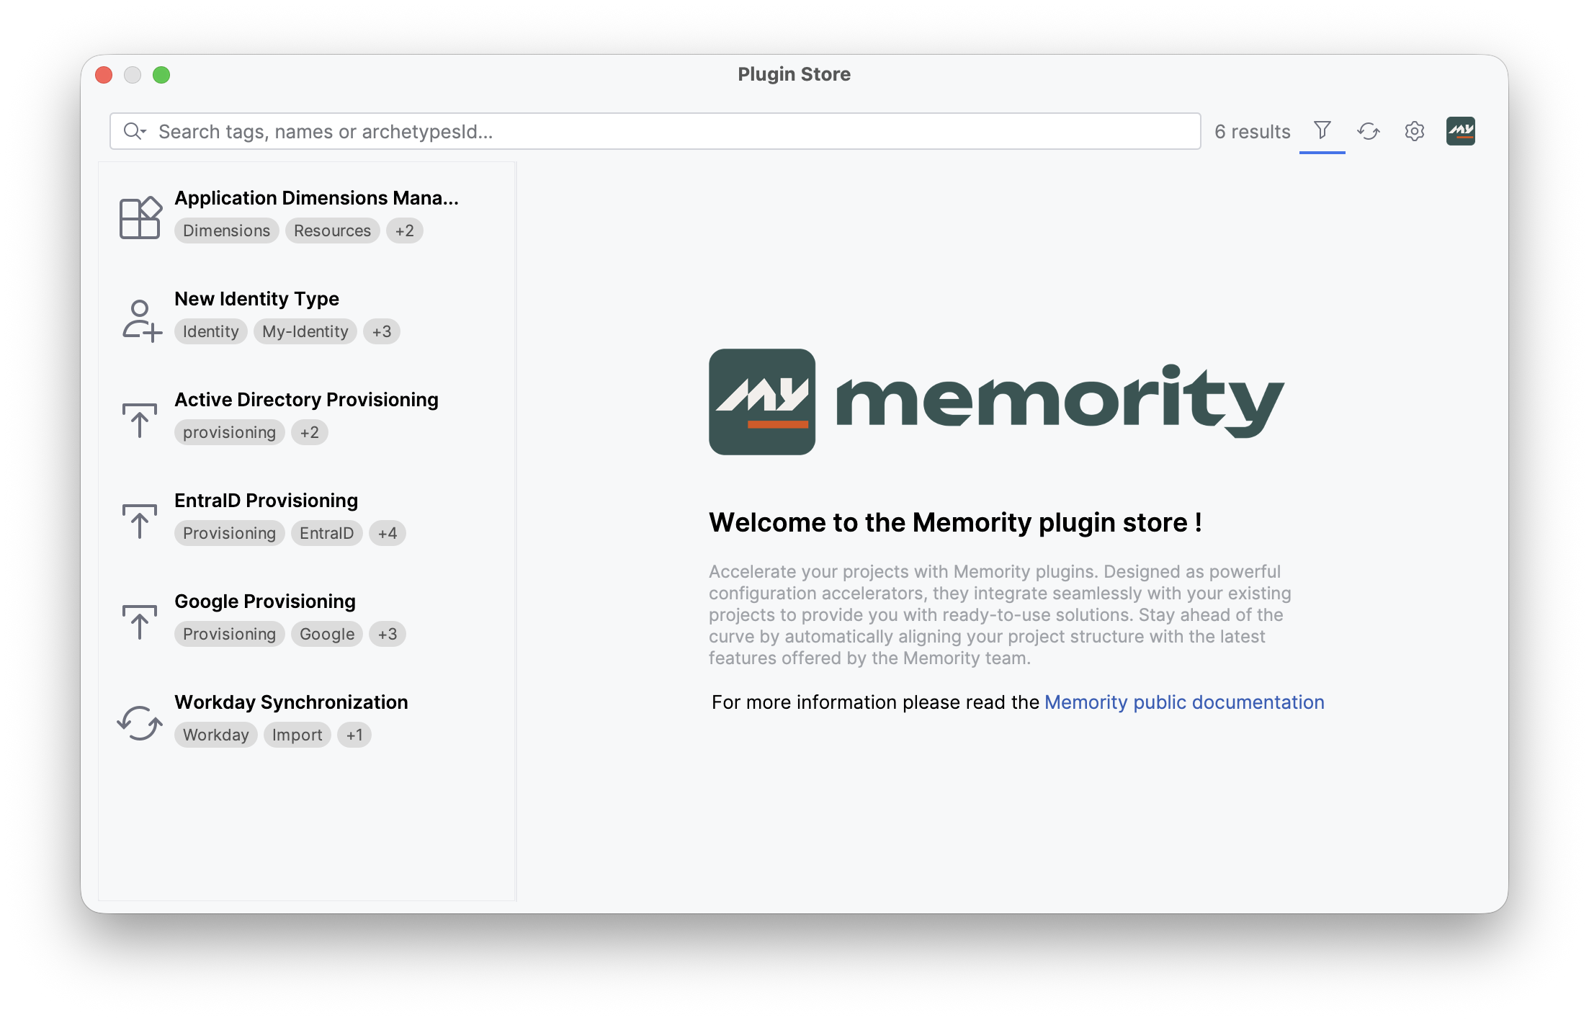
Task: Click the Application Dimensions plugin icon
Action: [x=140, y=217]
